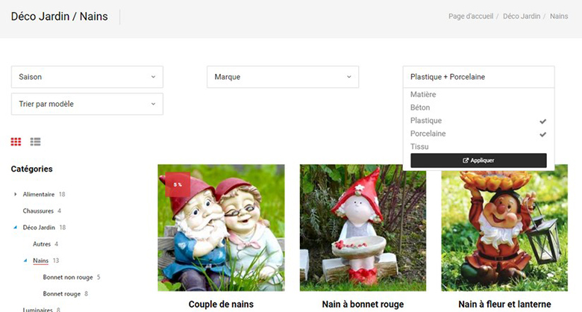Select Bonnet rouge category

pyautogui.click(x=61, y=294)
